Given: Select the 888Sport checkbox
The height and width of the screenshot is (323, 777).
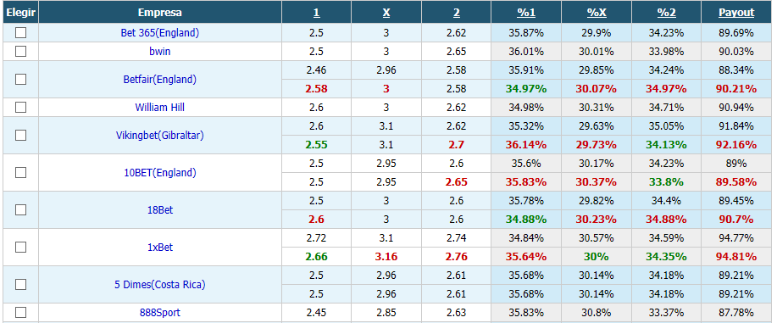Looking at the screenshot, I should click(x=20, y=313).
